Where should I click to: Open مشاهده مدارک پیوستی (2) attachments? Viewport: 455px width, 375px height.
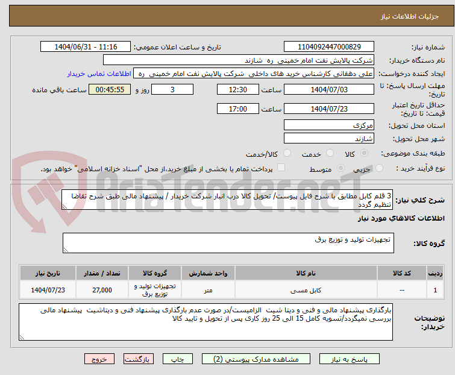(256, 359)
